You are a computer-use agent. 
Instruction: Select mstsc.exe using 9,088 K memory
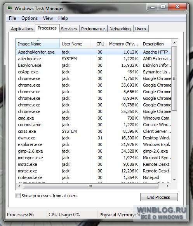(x=94, y=164)
